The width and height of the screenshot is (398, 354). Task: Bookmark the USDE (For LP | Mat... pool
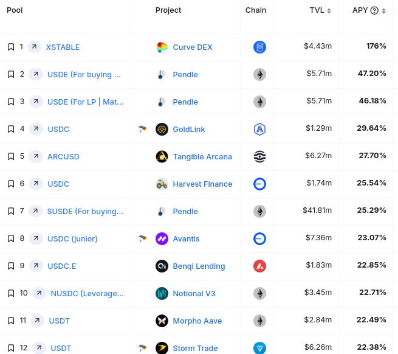[11, 102]
